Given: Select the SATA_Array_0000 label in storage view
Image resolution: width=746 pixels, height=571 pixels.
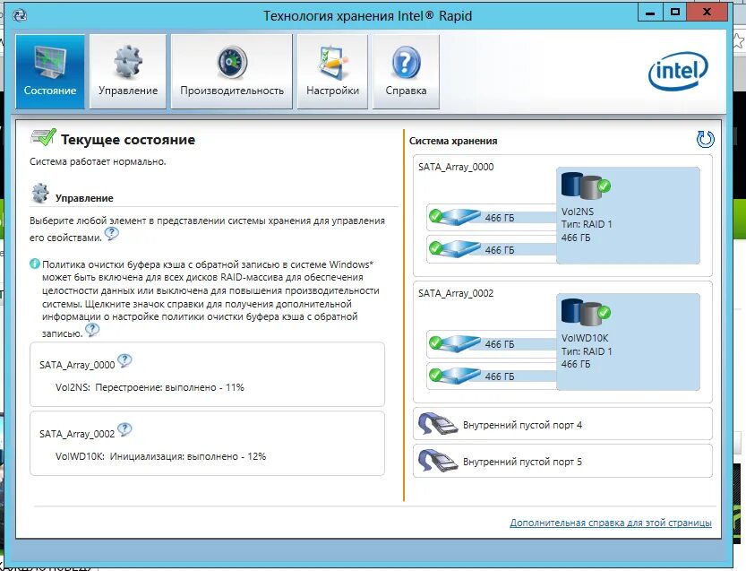Looking at the screenshot, I should pyautogui.click(x=456, y=167).
